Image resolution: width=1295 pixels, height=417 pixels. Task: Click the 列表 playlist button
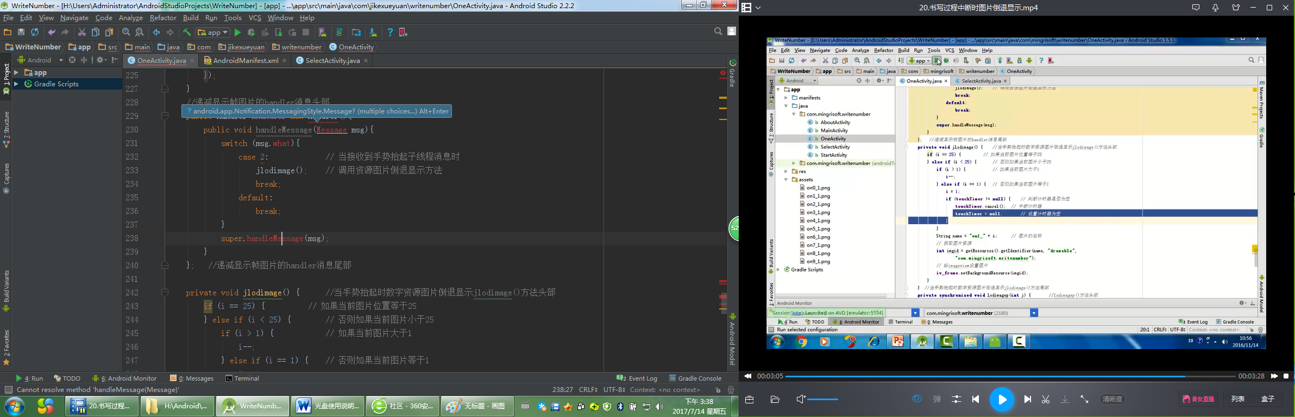coord(1238,399)
